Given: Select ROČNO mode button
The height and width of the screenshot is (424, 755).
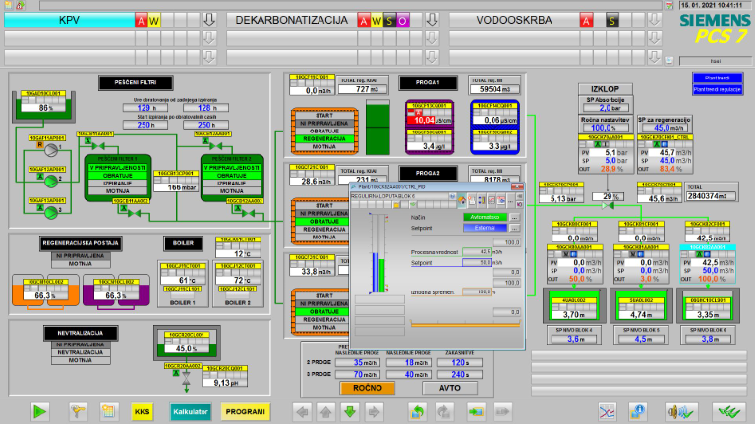Looking at the screenshot, I should [x=367, y=388].
